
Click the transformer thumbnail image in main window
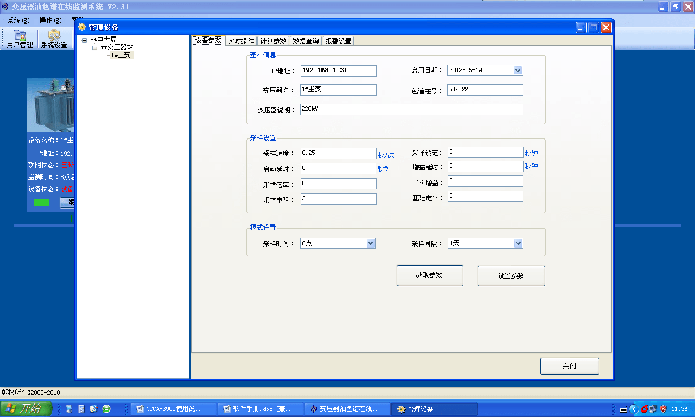[x=50, y=104]
